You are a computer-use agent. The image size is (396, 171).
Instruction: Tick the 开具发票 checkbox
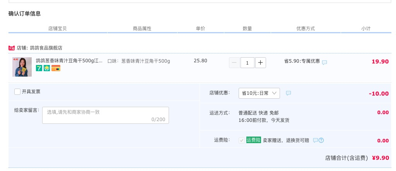click(17, 92)
